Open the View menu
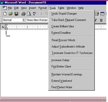The height and width of the screenshot is (102, 108). click(x=24, y=8)
